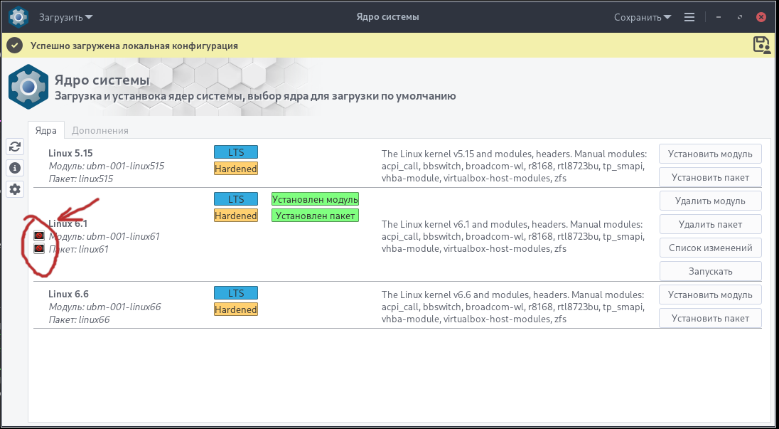Click the checkmark status icon in the notification bar
779x429 pixels.
[14, 46]
